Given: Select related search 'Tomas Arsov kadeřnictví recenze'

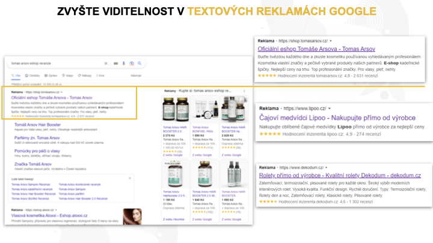Looking at the screenshot, I should pyautogui.click(x=32, y=189).
